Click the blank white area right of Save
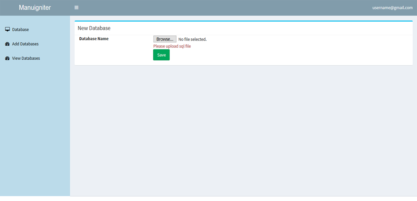The height and width of the screenshot is (201, 417). (x=278, y=55)
